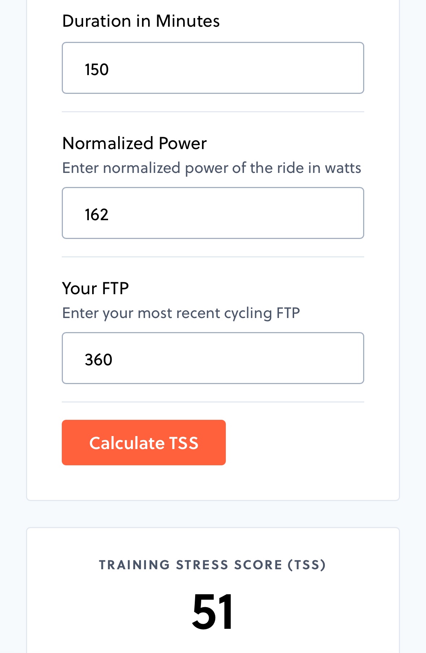
Task: Click the "Normalized Power" label text
Action: click(134, 143)
